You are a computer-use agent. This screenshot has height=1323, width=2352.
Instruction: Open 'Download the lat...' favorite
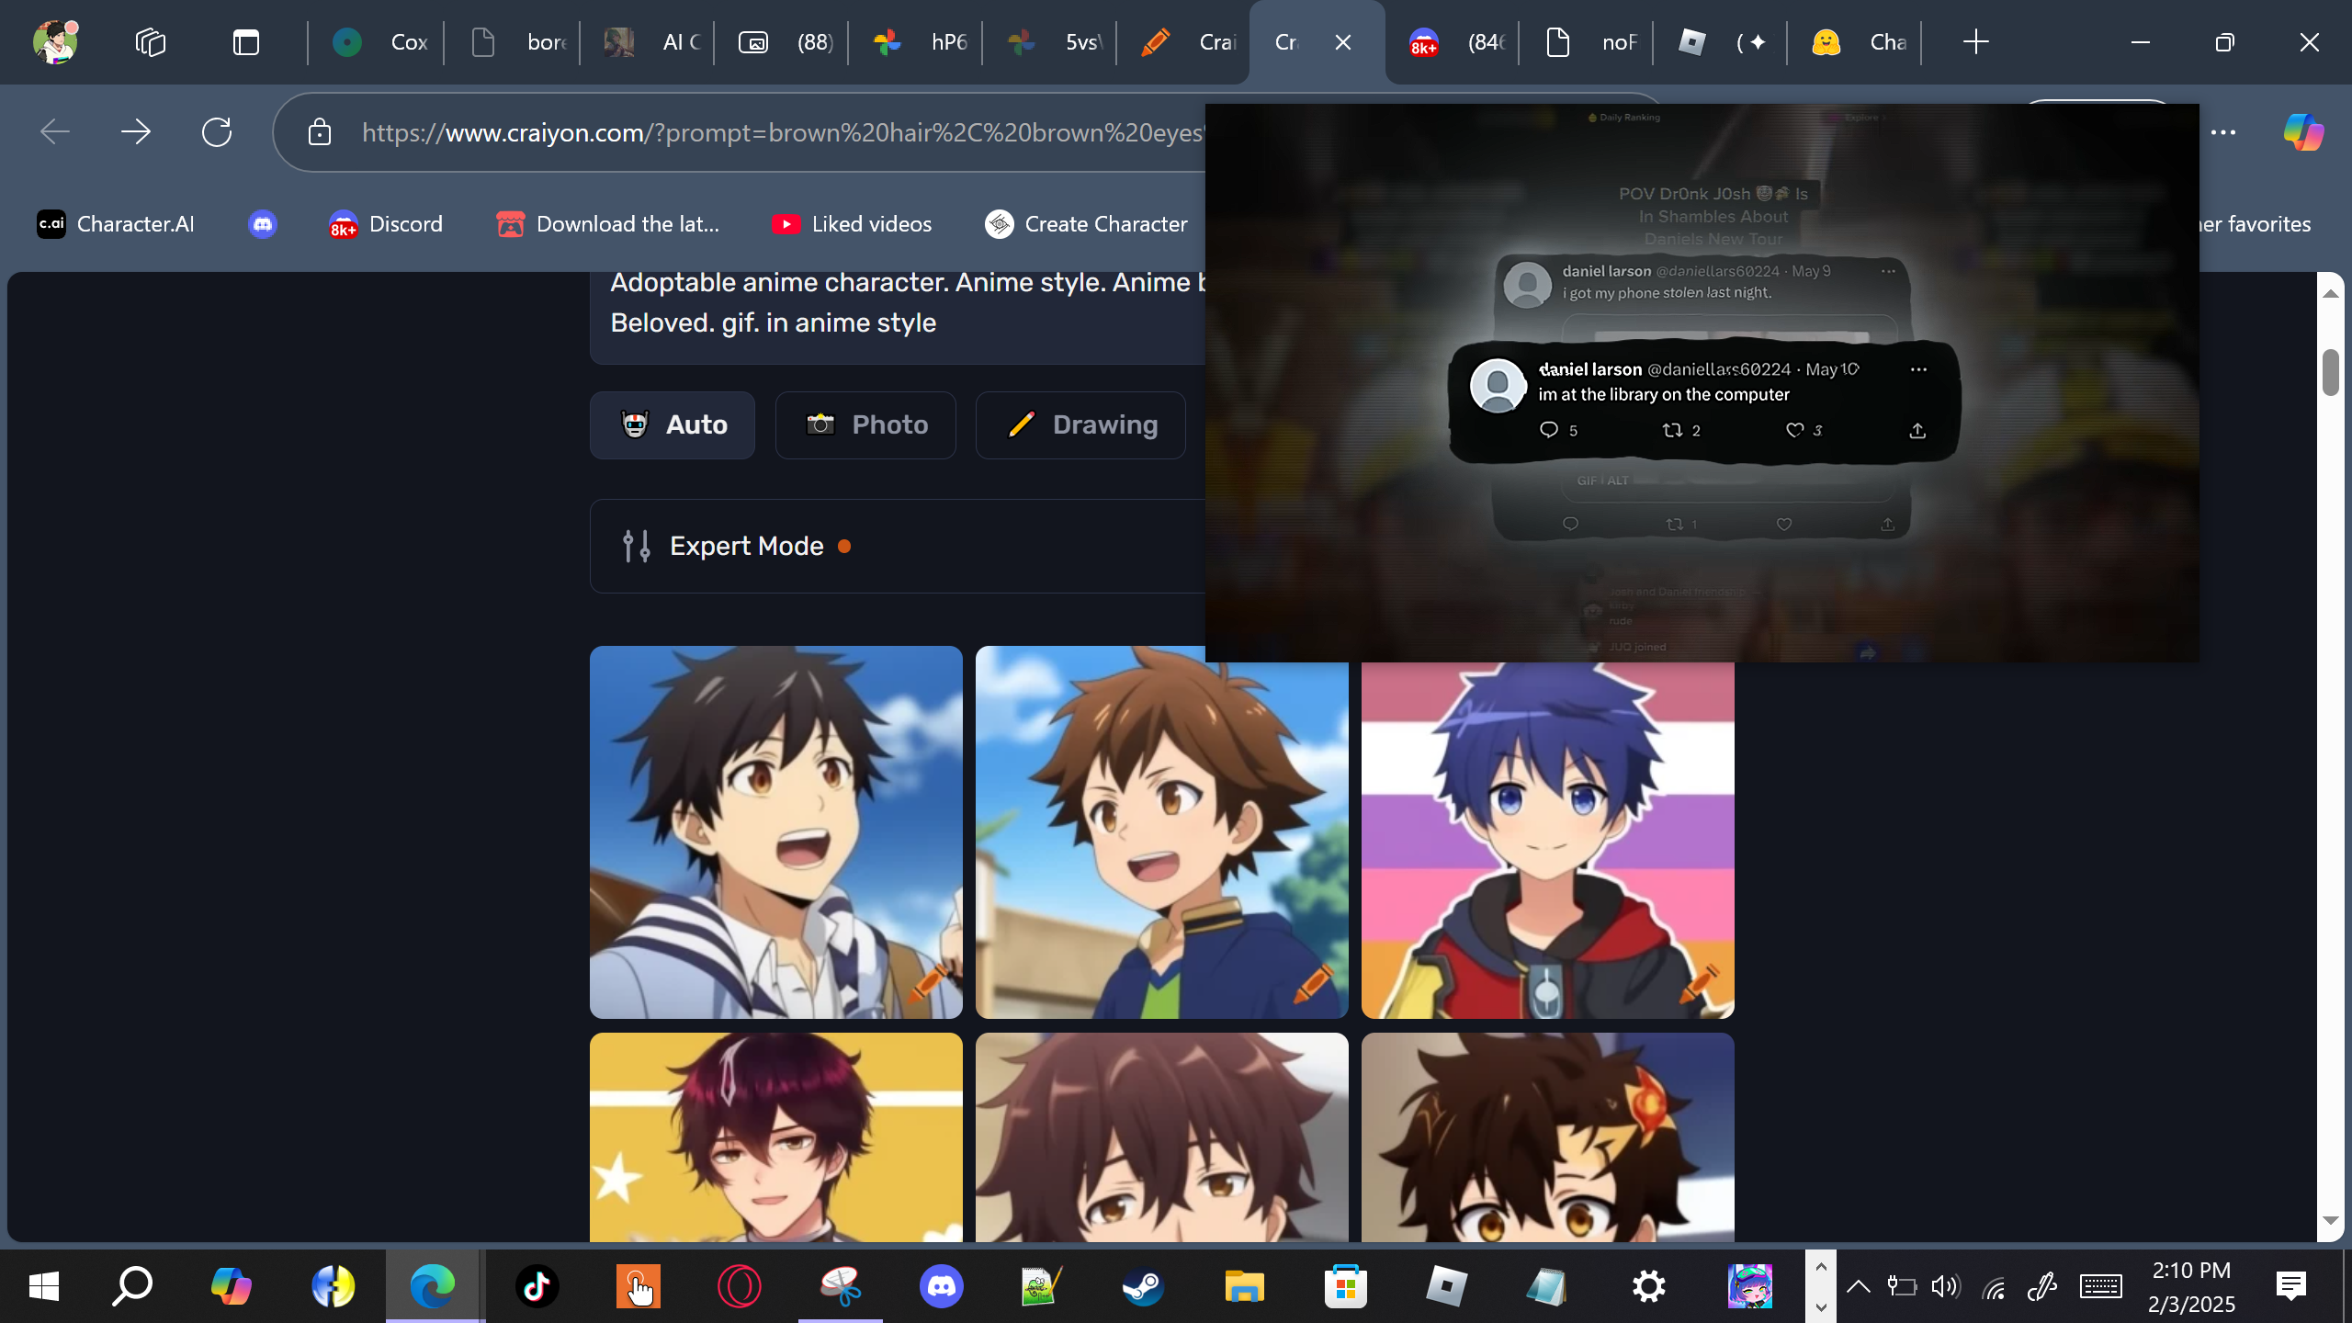coord(607,224)
